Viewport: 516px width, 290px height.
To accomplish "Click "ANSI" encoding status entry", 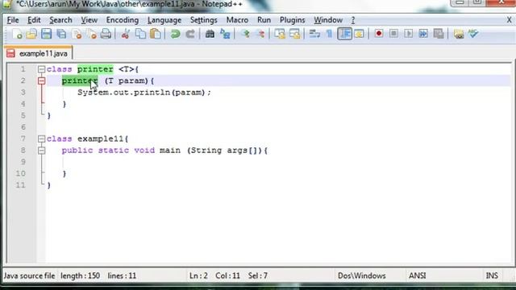I will (418, 275).
